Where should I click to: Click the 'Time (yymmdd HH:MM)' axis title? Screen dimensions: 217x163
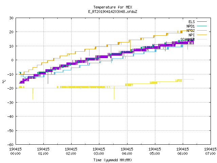[113, 160]
